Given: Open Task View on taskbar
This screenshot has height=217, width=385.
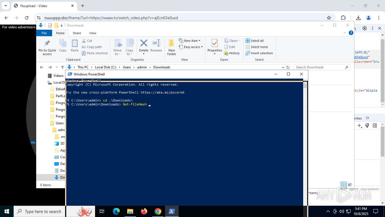Looking at the screenshot, I should (x=102, y=211).
